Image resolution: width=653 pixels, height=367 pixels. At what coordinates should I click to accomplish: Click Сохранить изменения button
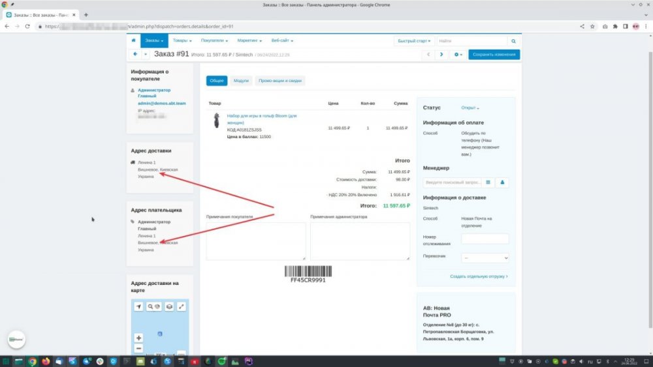[x=494, y=55]
